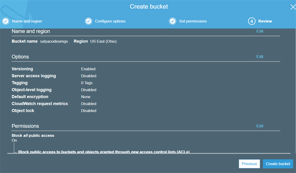Edit the Name and region section
296x173 pixels.
260,31
